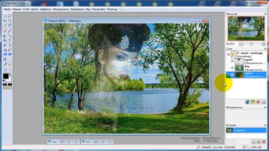Open the Выделение menu
This screenshot has width=269, height=151.
coord(77,9)
